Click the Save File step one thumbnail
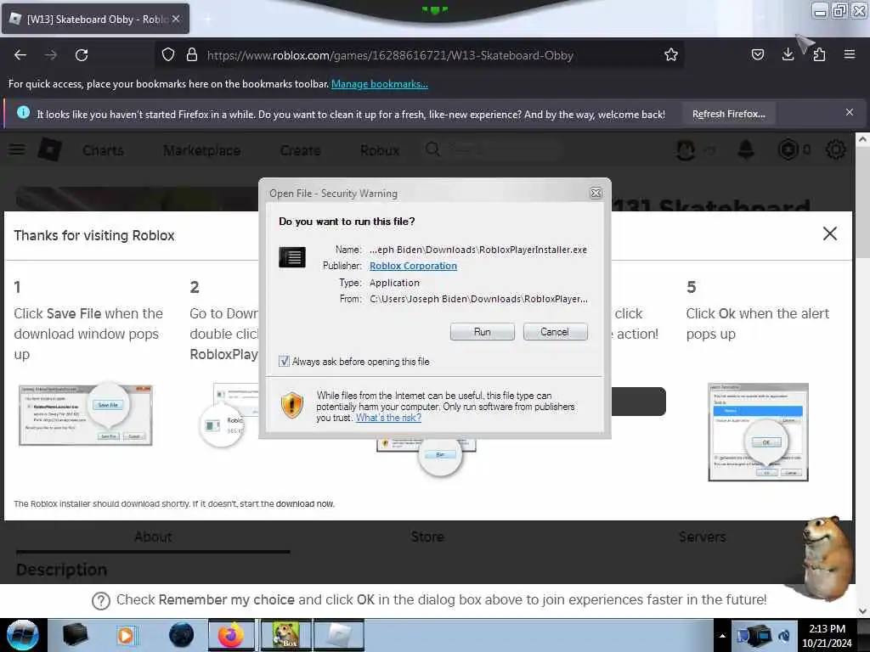This screenshot has width=870, height=652. pos(86,414)
